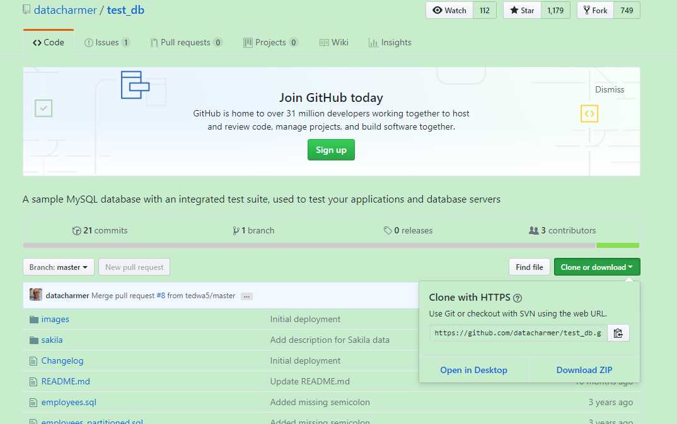Open the Issues tab
This screenshot has height=424, width=677.
pyautogui.click(x=107, y=42)
